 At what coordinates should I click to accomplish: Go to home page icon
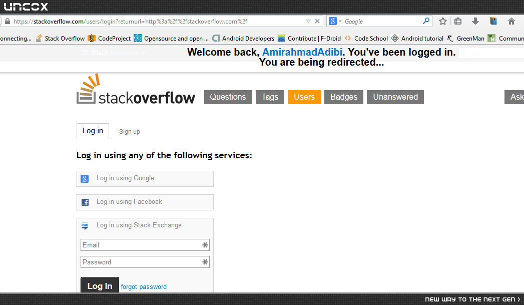511,22
